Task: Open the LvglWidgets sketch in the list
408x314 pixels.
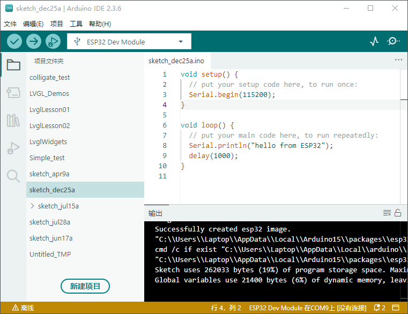Action: (48, 141)
